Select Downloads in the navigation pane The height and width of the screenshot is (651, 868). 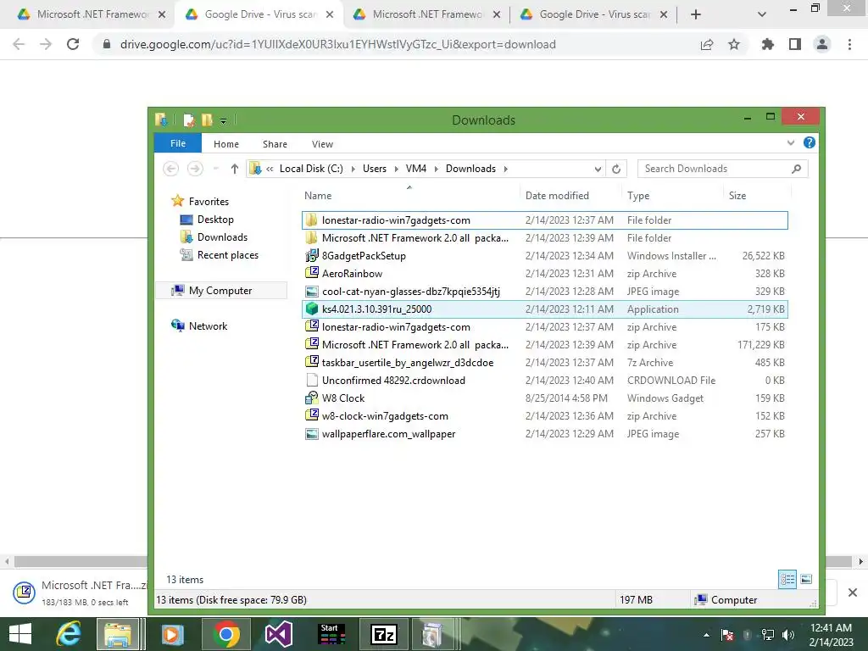222,237
